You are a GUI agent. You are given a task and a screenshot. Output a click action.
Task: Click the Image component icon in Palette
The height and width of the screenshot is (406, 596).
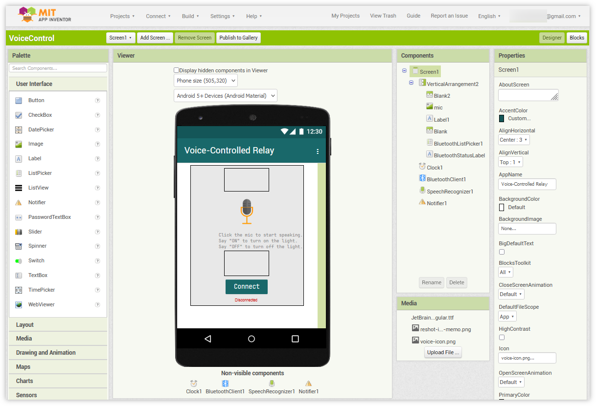(x=19, y=144)
